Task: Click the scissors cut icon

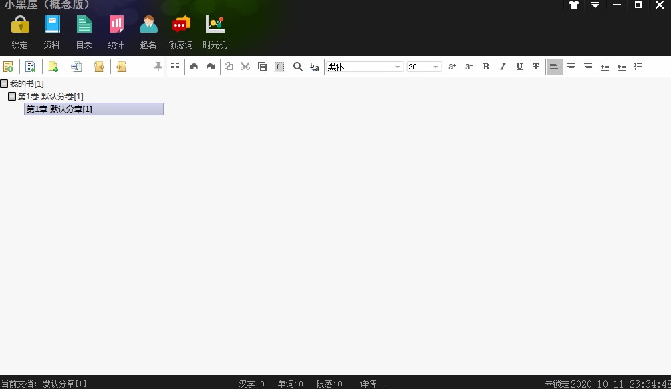Action: [245, 67]
